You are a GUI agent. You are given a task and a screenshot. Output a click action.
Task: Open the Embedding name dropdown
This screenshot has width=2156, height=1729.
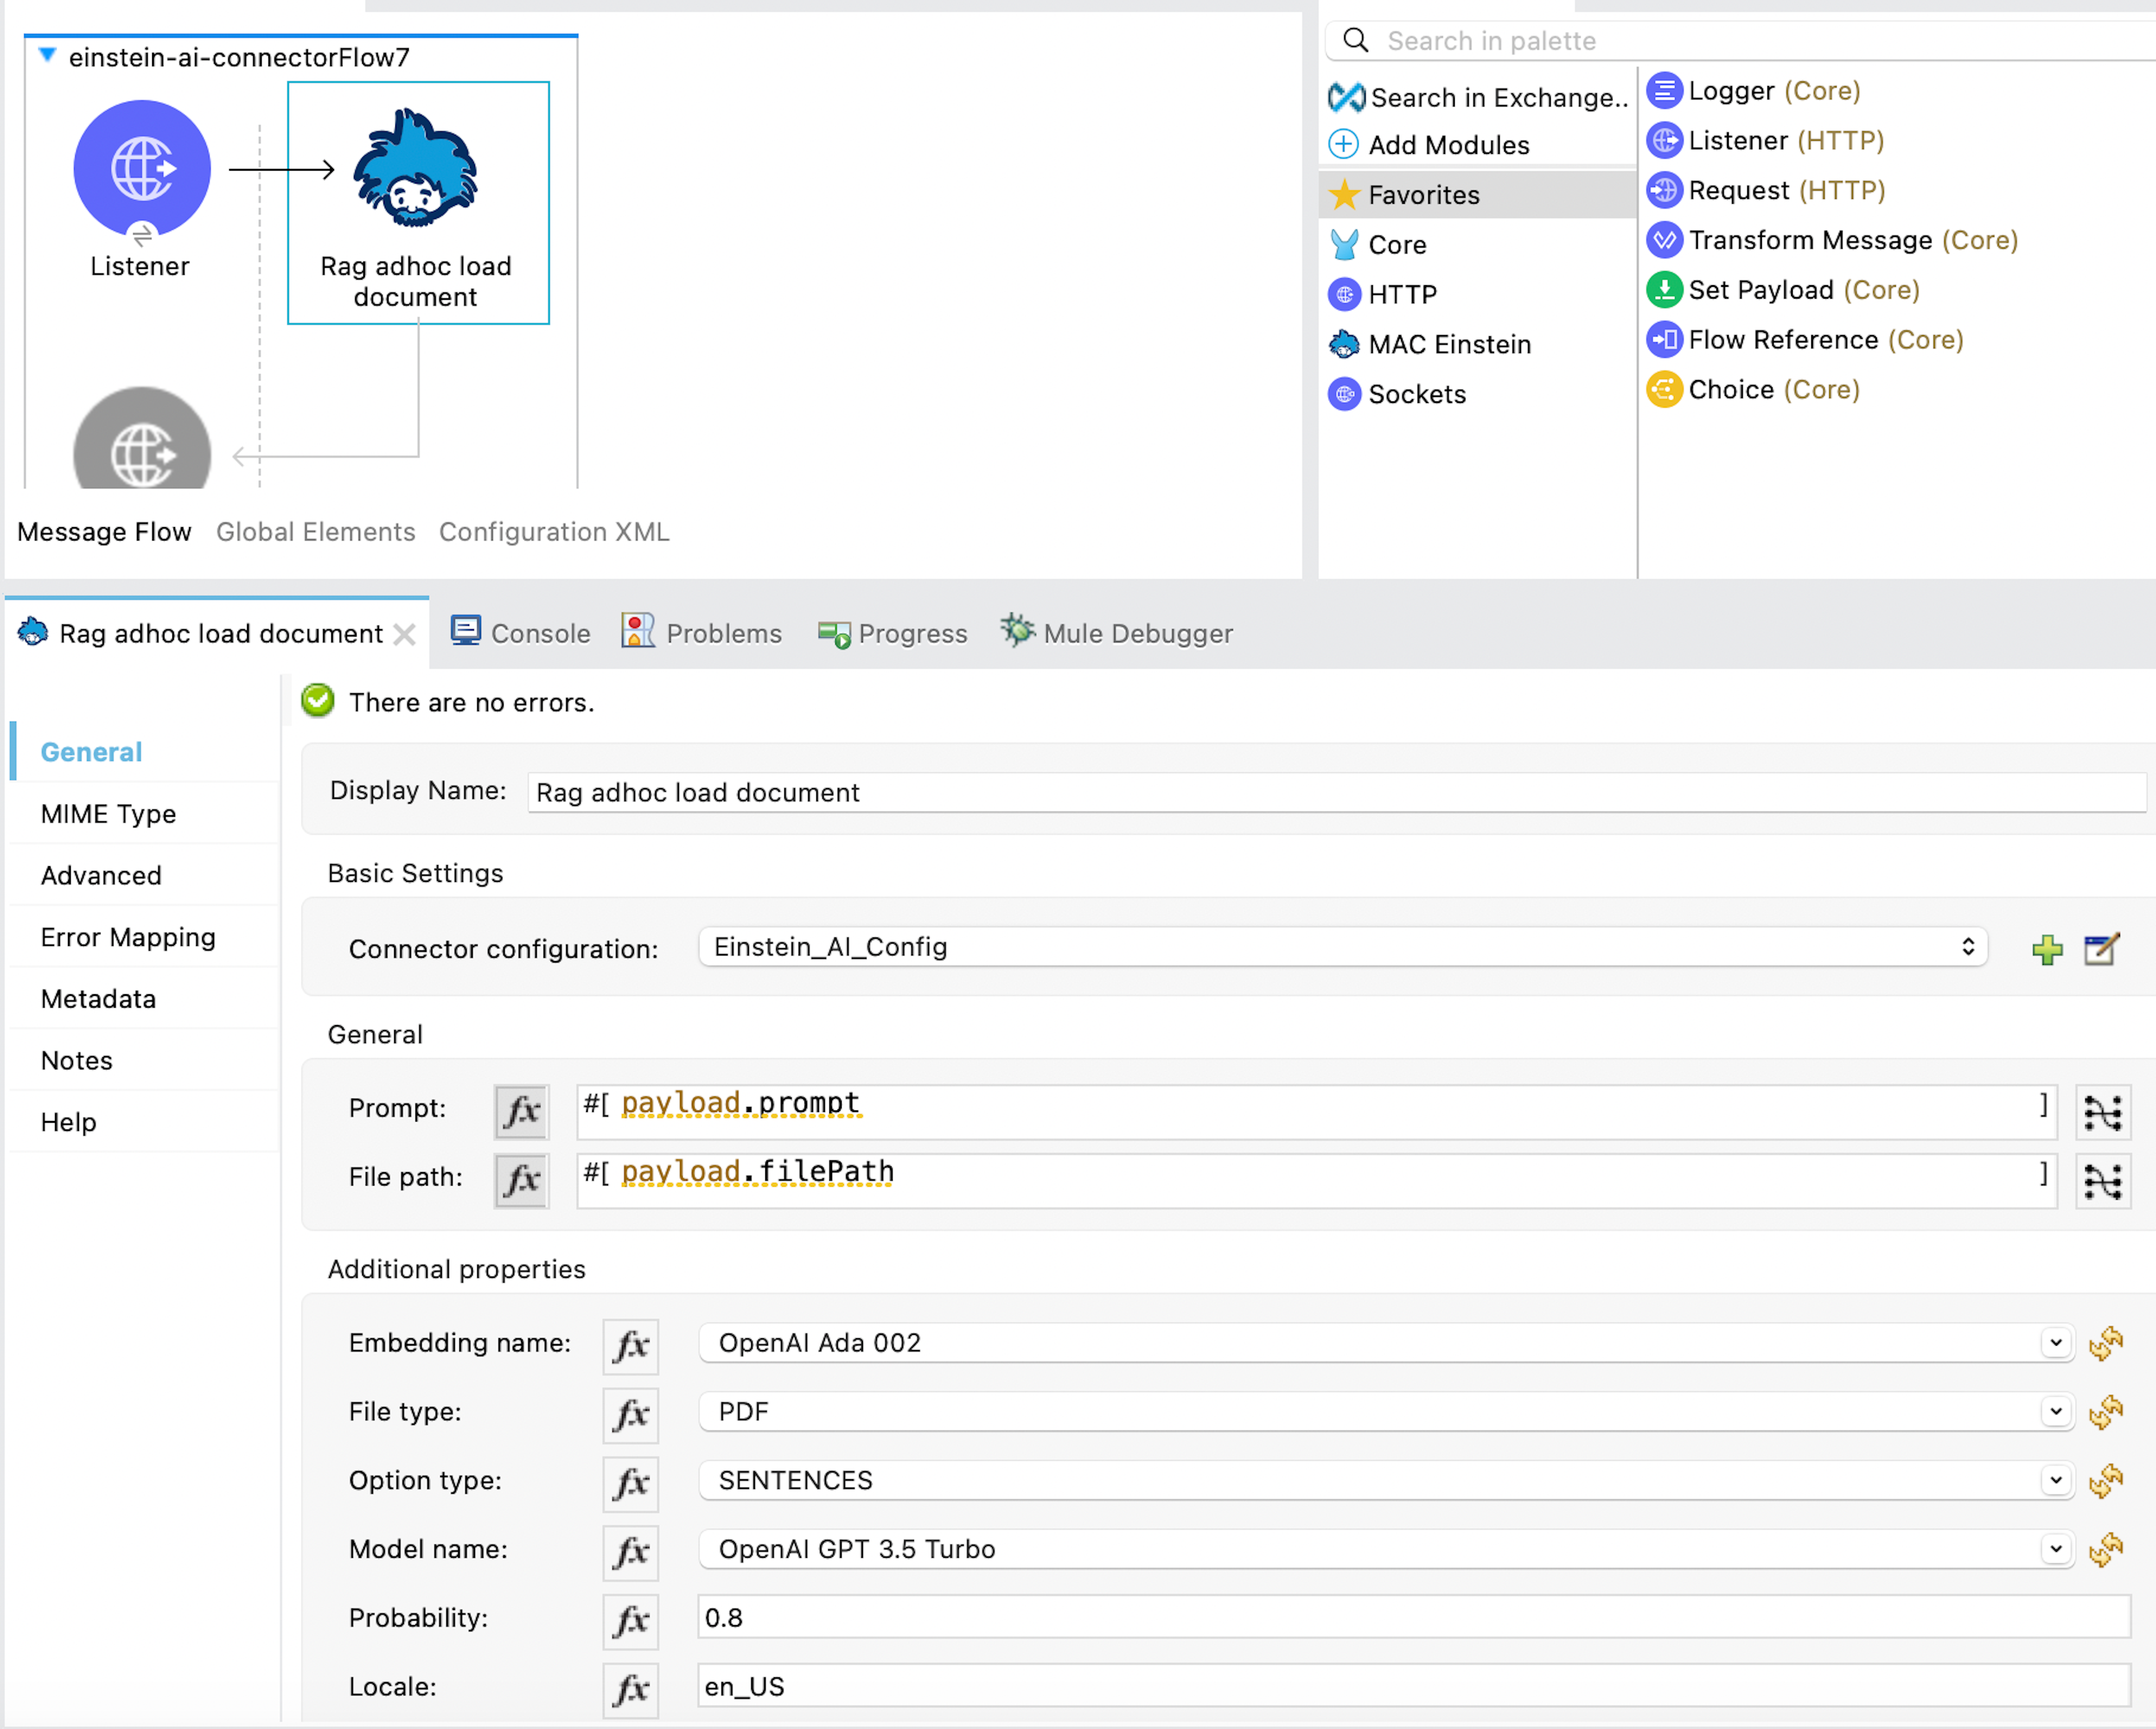[x=1387, y=1343]
